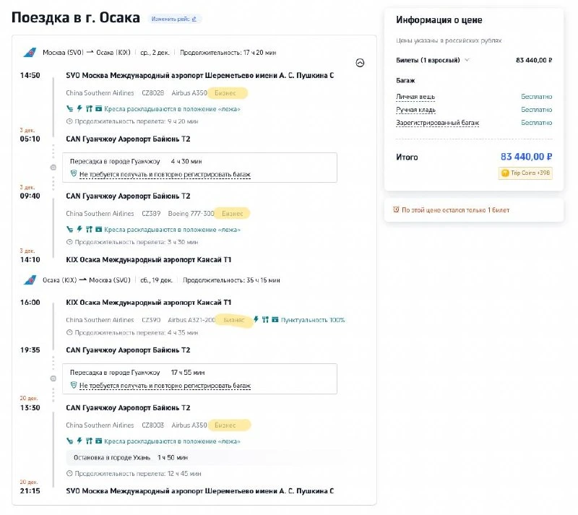
Task: Click the power outlet icon for CZ390
Action: click(x=256, y=319)
